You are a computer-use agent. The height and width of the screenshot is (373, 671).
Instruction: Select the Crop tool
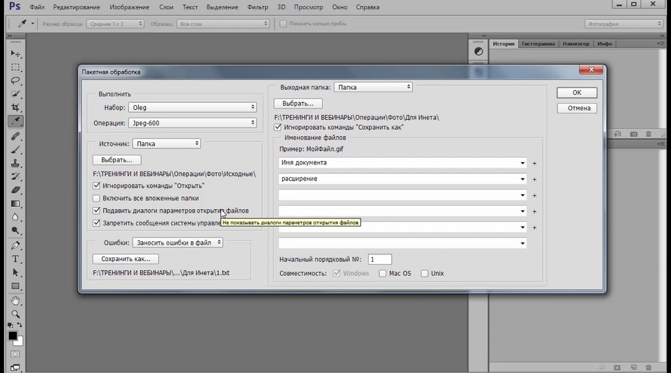(x=16, y=108)
